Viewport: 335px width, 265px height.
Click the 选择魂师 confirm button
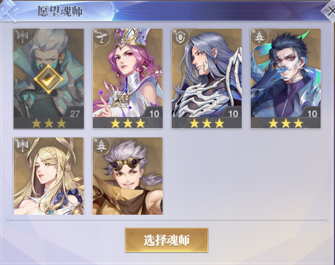coord(167,240)
